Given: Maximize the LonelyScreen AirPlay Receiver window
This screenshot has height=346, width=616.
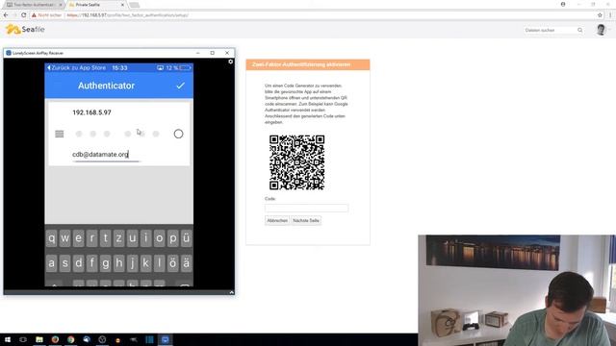Looking at the screenshot, I should point(213,53).
